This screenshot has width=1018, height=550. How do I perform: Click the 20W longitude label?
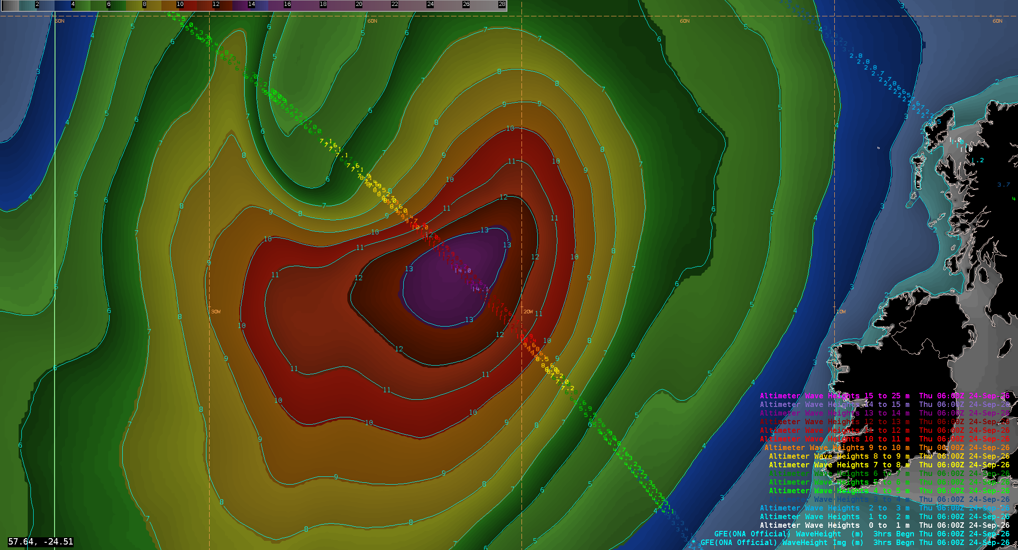[528, 312]
